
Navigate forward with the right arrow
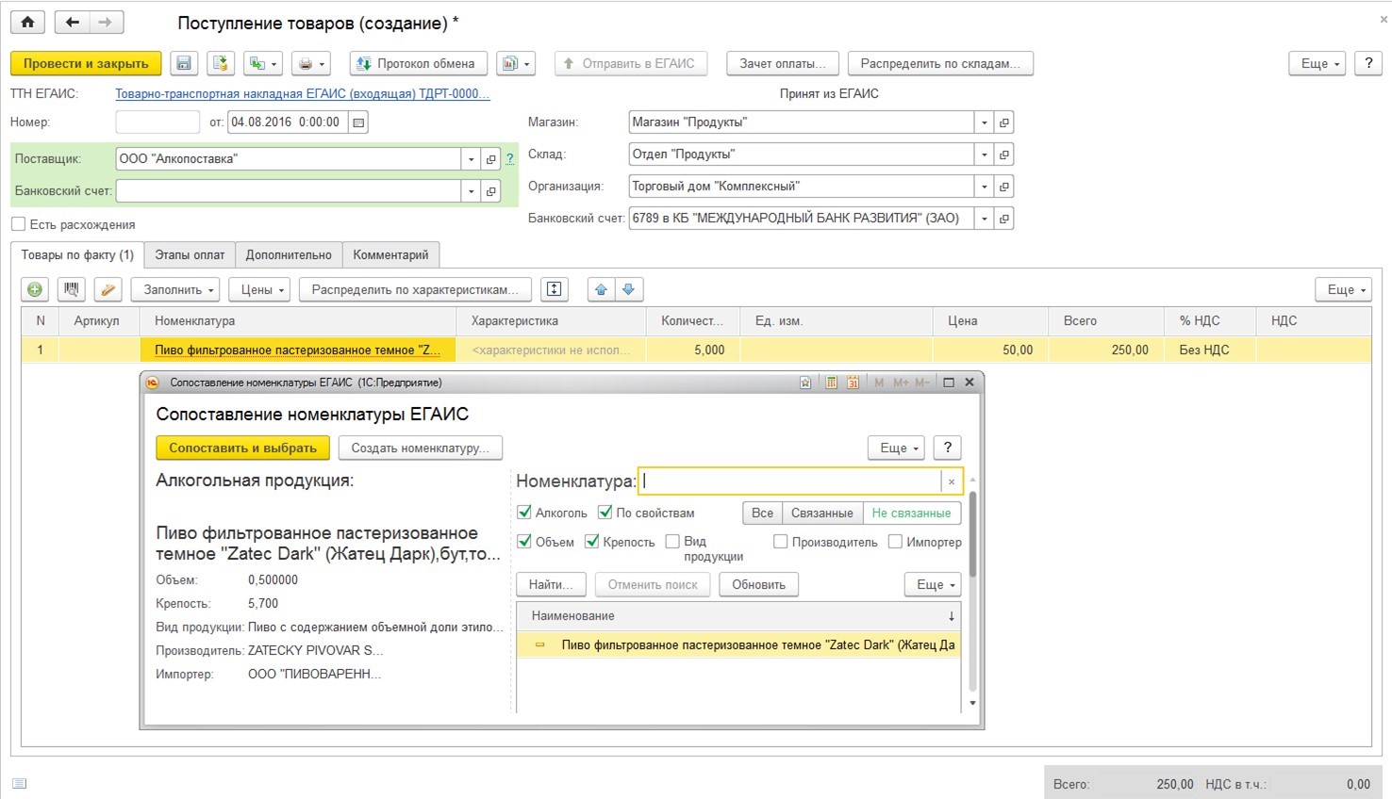106,22
